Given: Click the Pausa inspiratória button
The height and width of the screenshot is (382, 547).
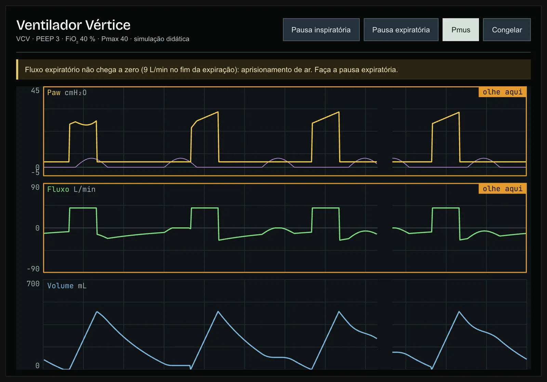Looking at the screenshot, I should (x=321, y=30).
